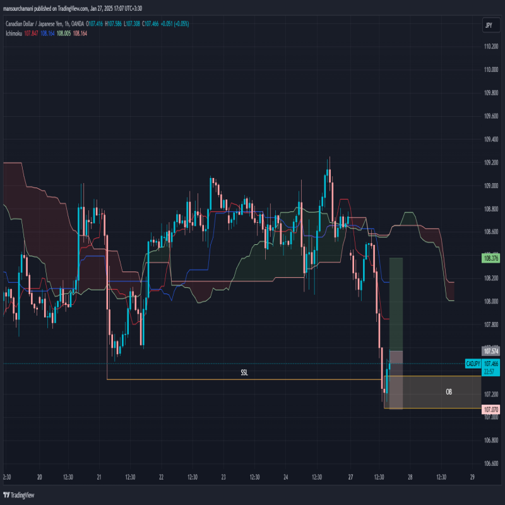505x505 pixels.
Task: Click the green 108.005 Ichimoku value
Action: (x=63, y=33)
